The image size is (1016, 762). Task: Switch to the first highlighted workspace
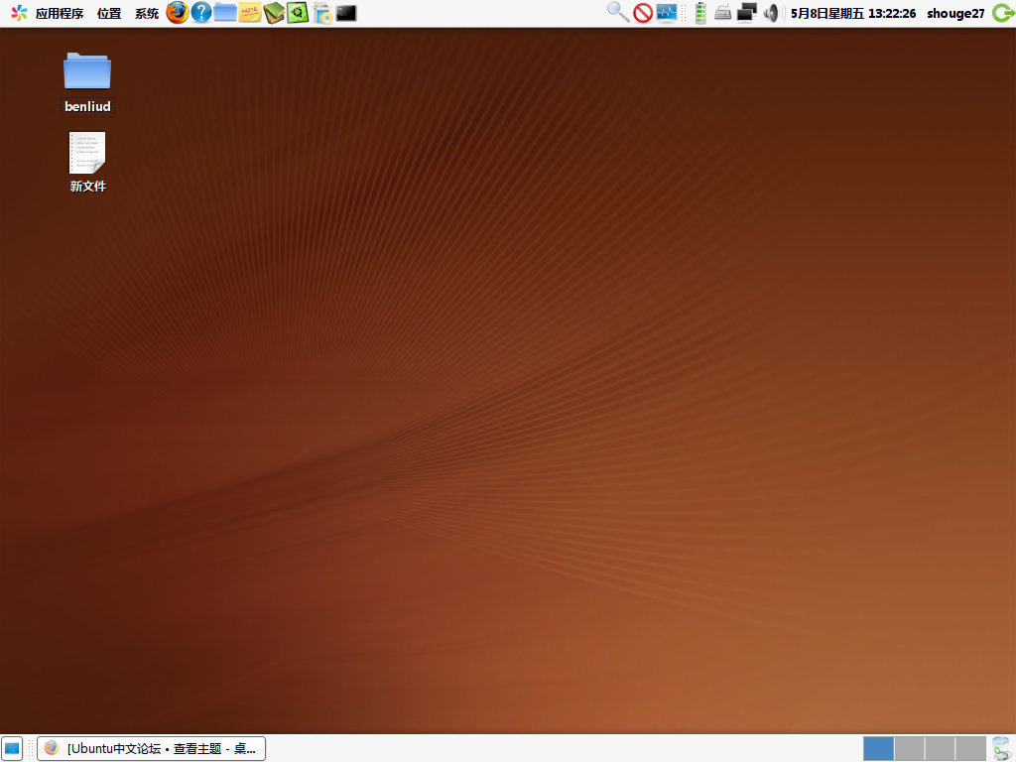879,748
